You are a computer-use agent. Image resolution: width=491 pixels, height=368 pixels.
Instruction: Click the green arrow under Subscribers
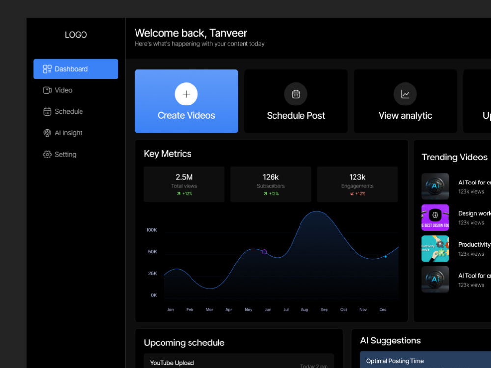265,194
